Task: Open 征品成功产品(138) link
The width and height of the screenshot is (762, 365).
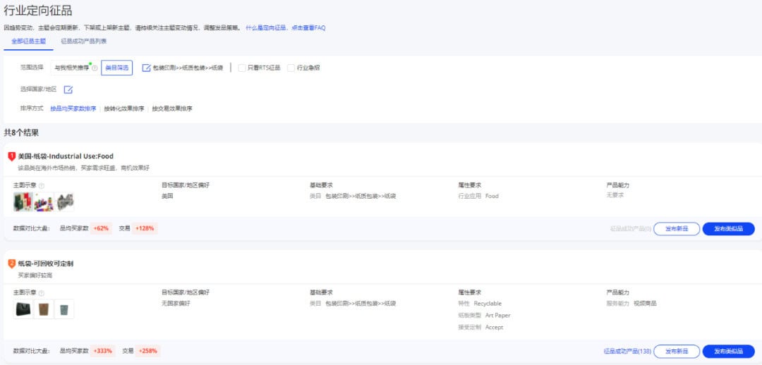Action: [x=627, y=352]
